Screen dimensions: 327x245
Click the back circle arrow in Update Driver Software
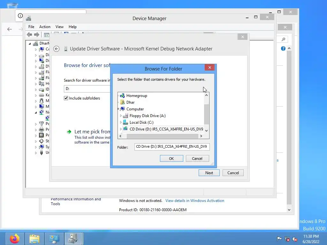coord(56,49)
